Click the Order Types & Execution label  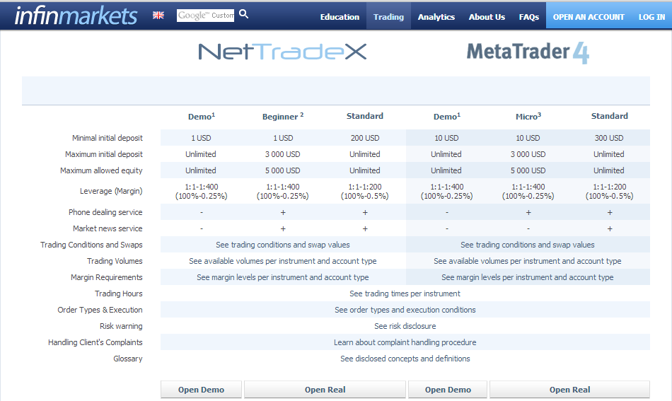(x=100, y=310)
